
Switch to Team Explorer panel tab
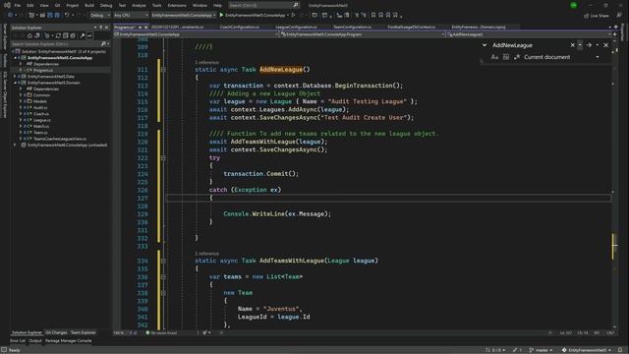click(x=83, y=332)
